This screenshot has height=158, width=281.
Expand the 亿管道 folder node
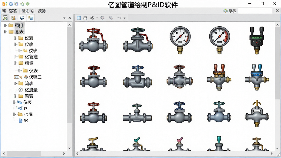(15, 57)
